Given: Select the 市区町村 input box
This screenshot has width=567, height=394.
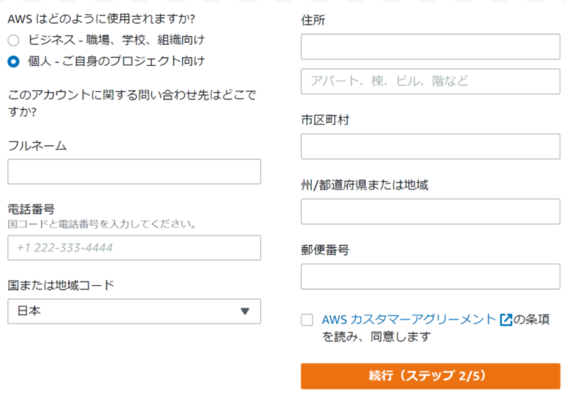Looking at the screenshot, I should (430, 146).
